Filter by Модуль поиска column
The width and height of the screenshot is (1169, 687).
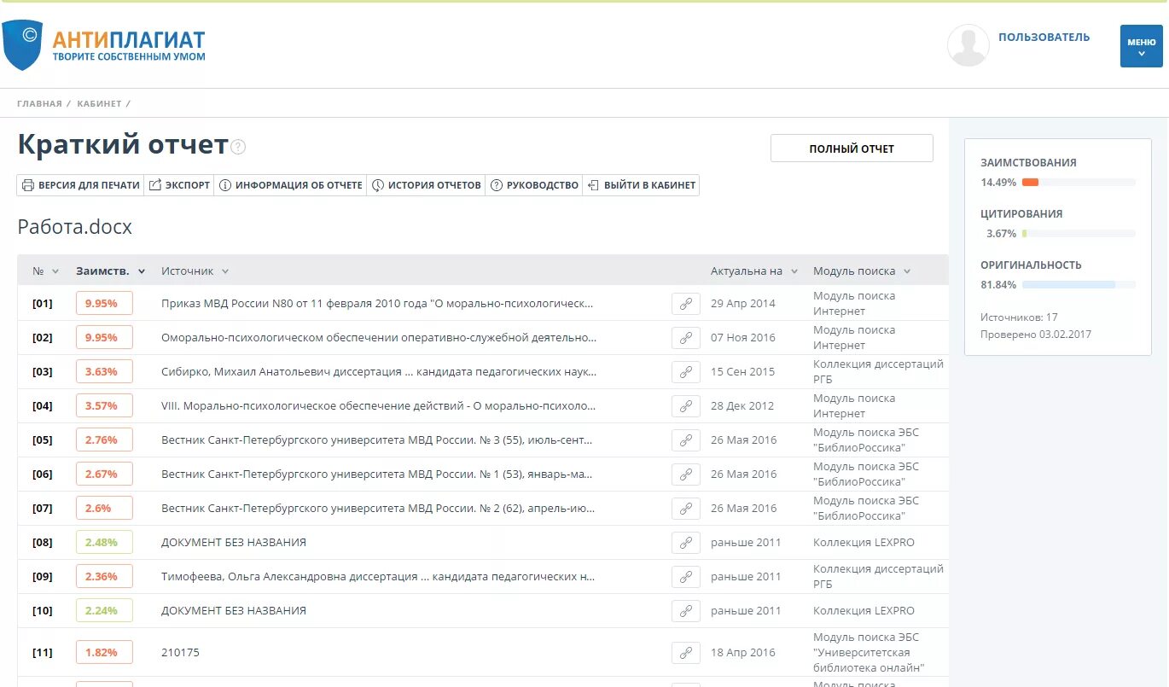(x=862, y=271)
